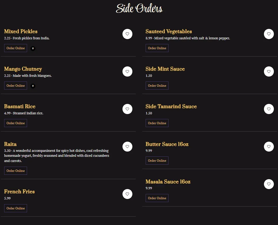Like the Side Tamarind Sauce item

coord(269,109)
